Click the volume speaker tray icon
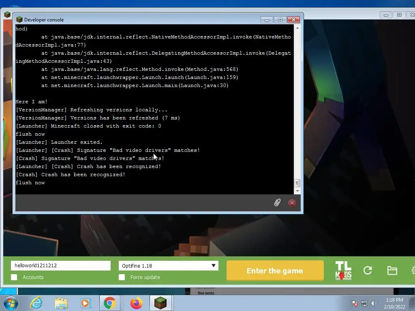The height and width of the screenshot is (311, 415). [x=374, y=303]
